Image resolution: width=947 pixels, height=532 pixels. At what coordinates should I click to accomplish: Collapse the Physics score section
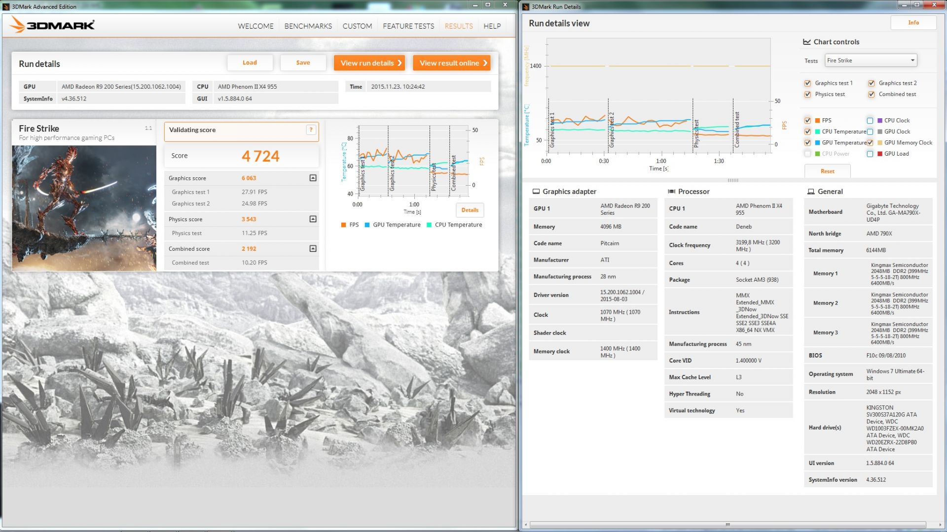click(313, 219)
